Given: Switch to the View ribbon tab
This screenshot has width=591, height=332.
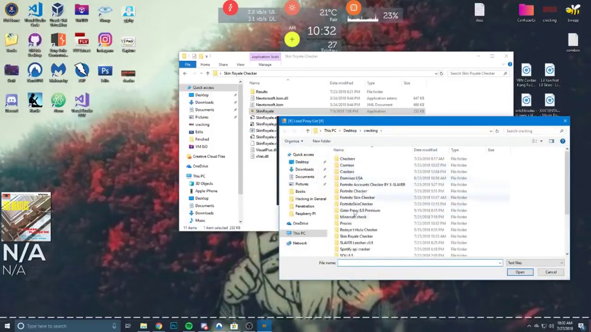Looking at the screenshot, I should pos(241,65).
